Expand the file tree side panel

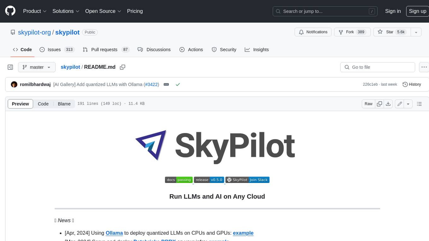coord(10,67)
